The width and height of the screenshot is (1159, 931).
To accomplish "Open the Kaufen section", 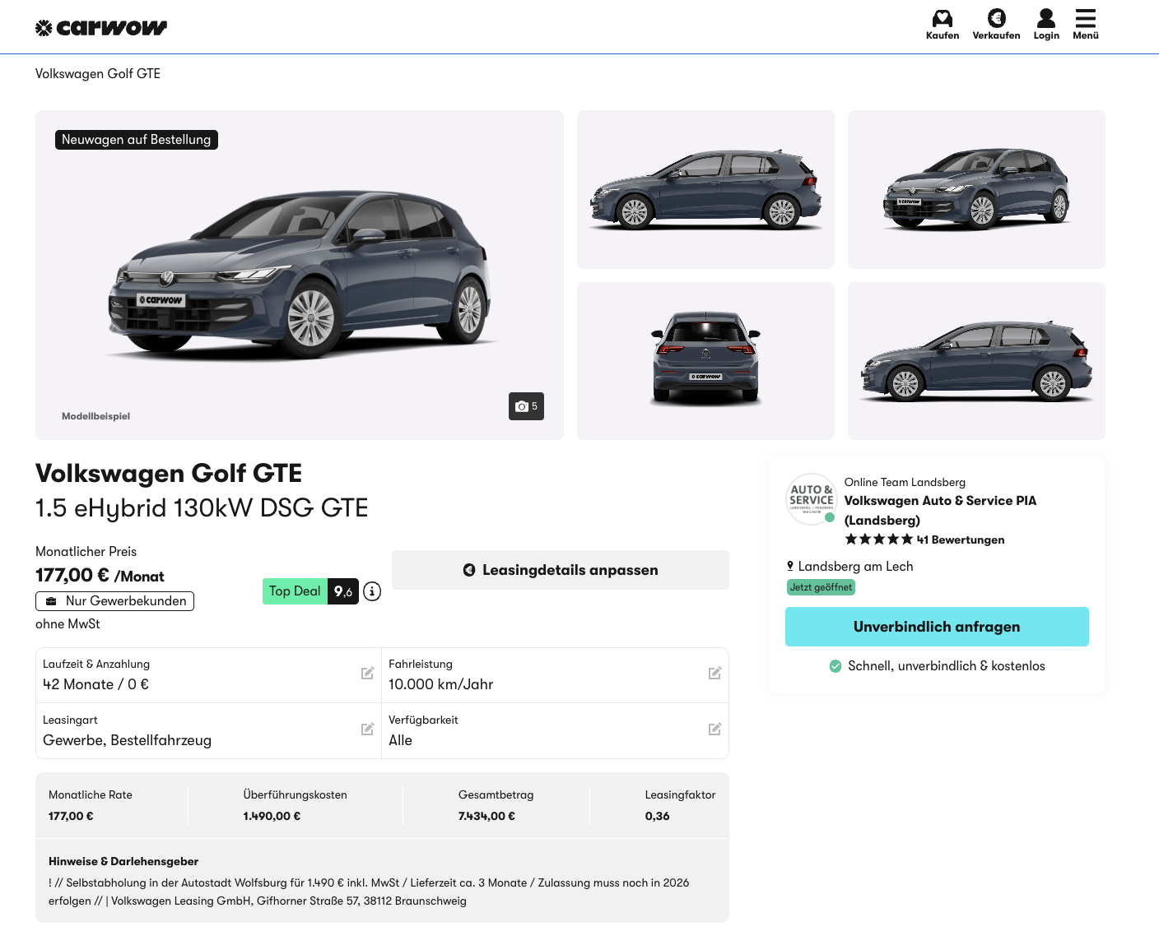I will point(943,25).
